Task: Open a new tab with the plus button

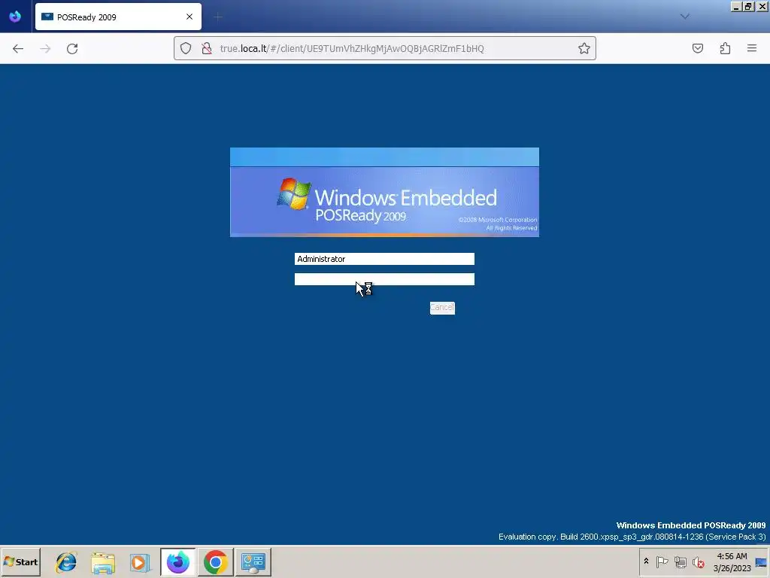Action: [x=218, y=17]
